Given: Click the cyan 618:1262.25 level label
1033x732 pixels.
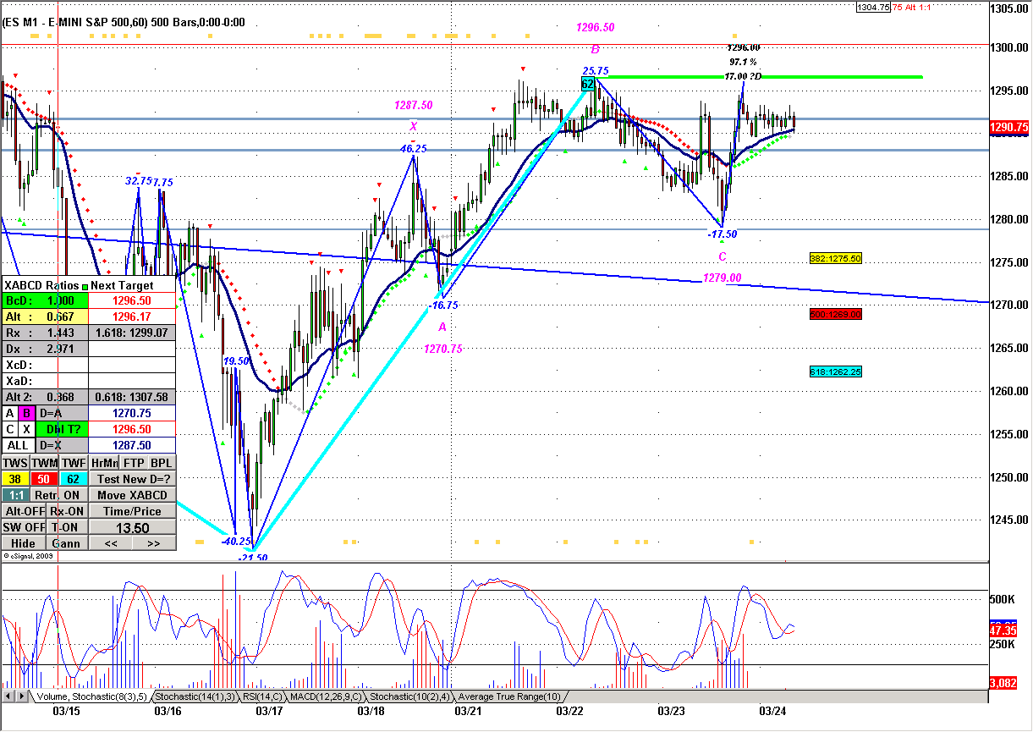Looking at the screenshot, I should tap(835, 372).
